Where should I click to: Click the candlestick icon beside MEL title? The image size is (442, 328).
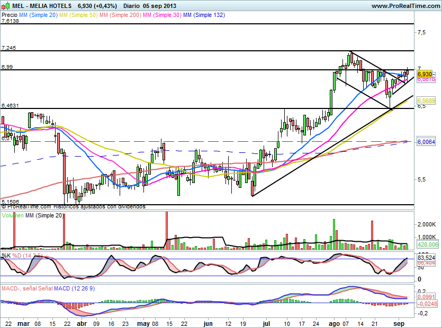pos(6,5)
